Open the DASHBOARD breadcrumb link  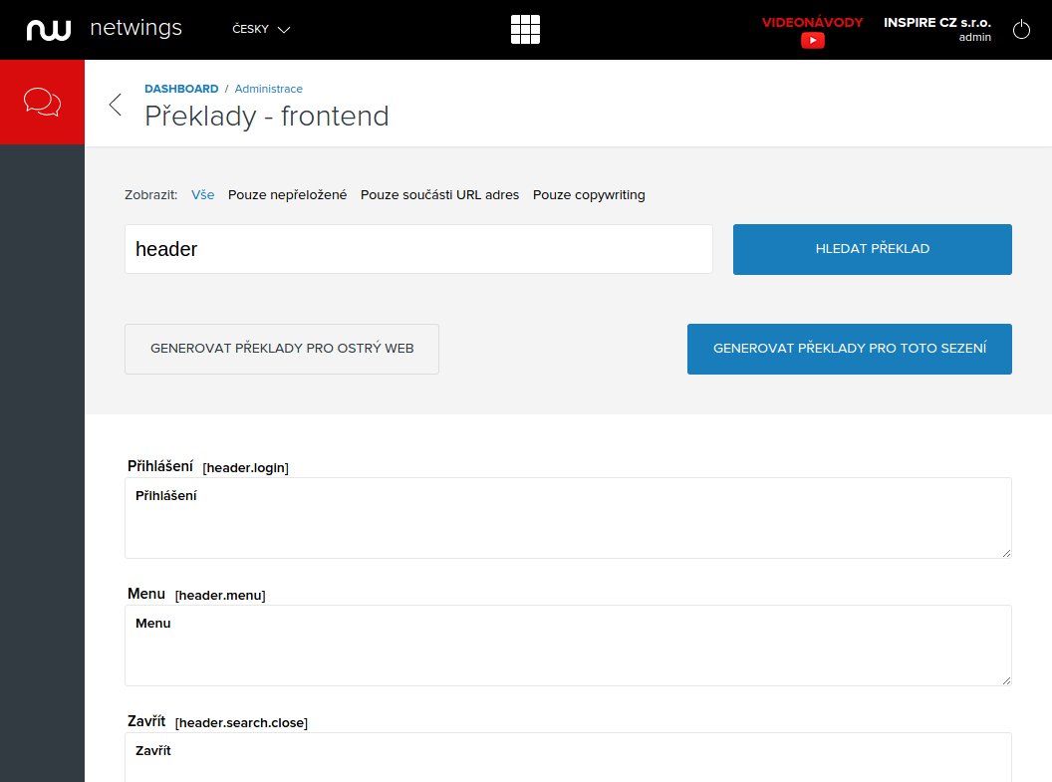tap(181, 89)
